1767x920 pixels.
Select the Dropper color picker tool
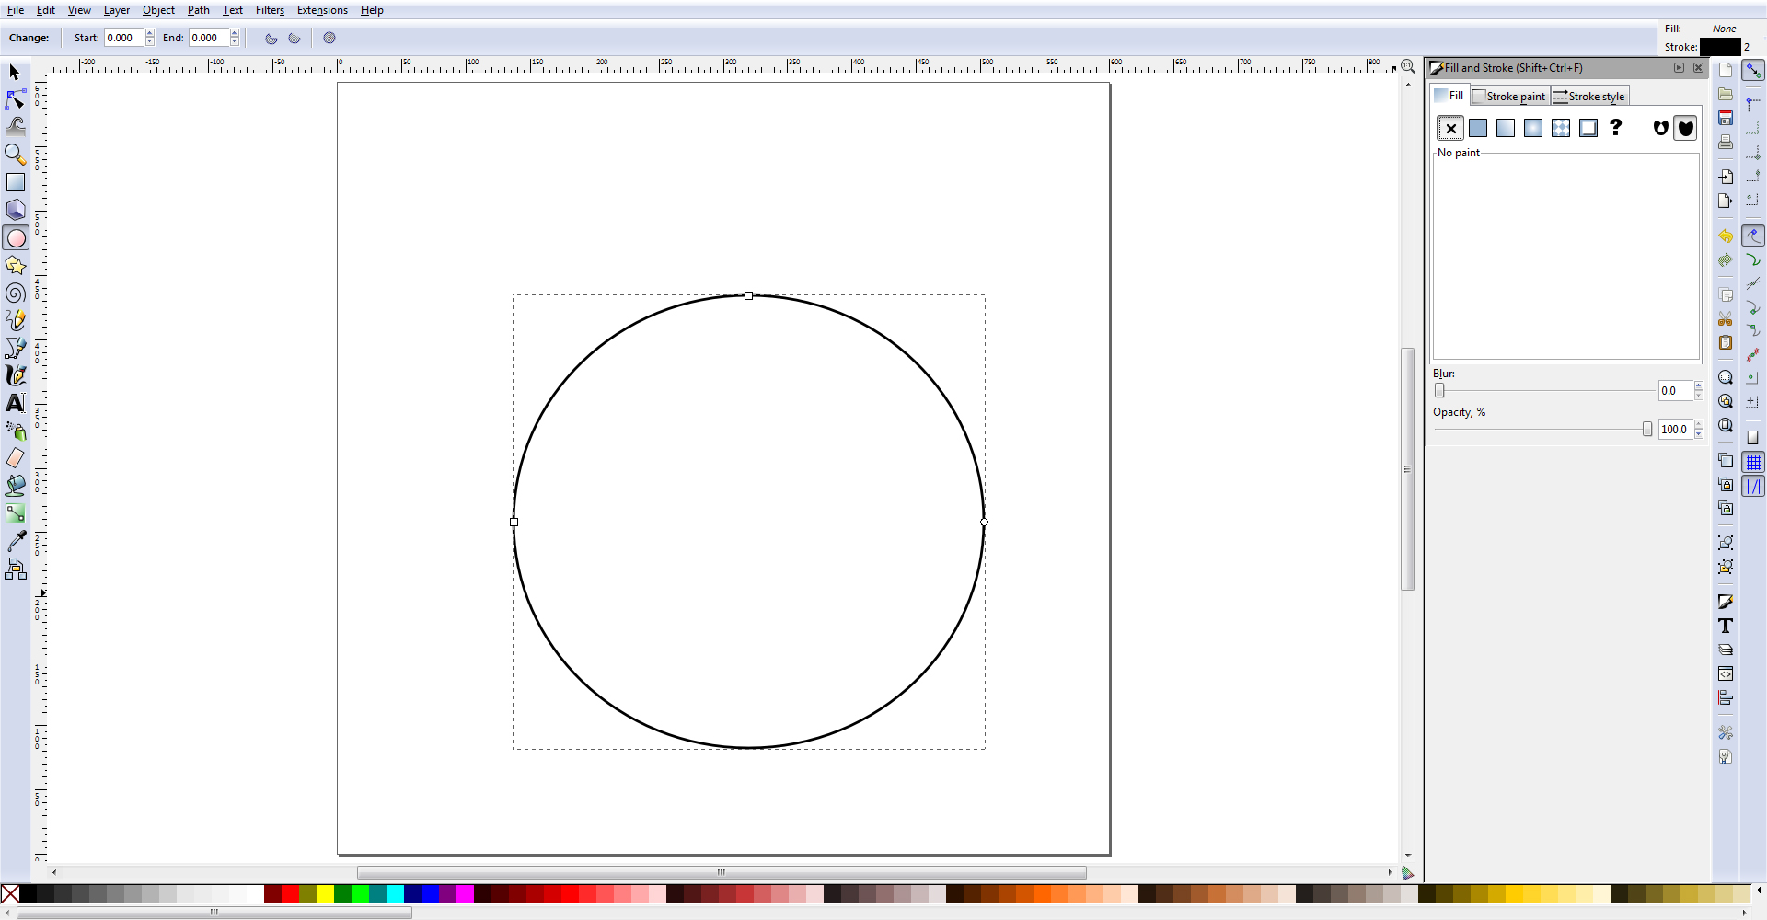pyautogui.click(x=15, y=542)
